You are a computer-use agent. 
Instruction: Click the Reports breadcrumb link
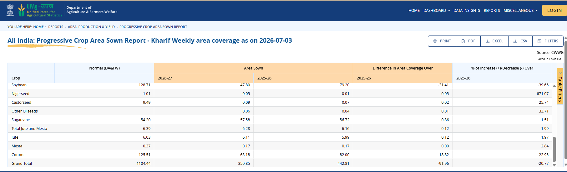(56, 27)
